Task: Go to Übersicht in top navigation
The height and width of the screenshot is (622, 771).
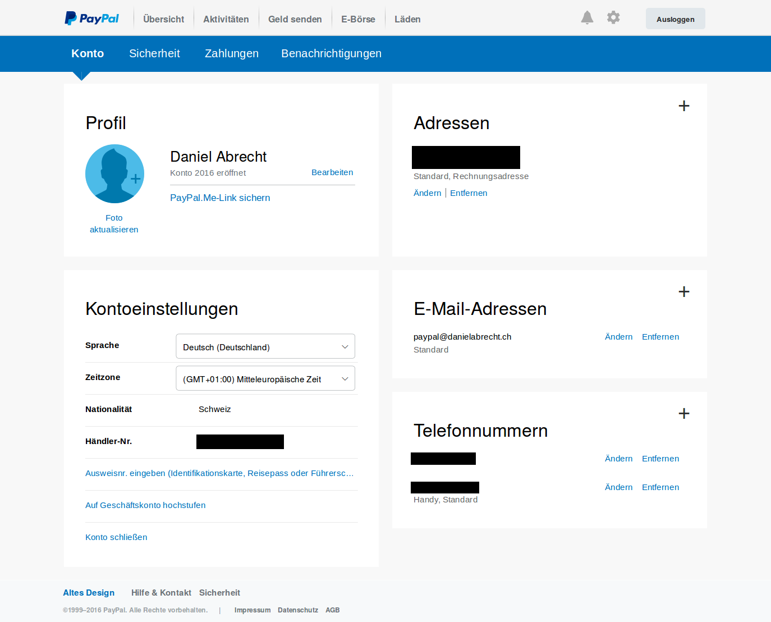Action: point(163,19)
